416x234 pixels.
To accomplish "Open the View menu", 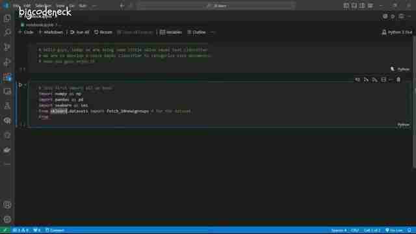I will 60,6.
